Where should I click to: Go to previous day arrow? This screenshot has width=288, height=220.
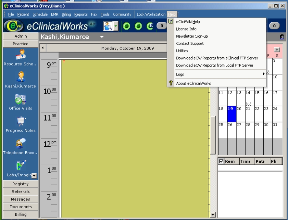[x=43, y=48]
